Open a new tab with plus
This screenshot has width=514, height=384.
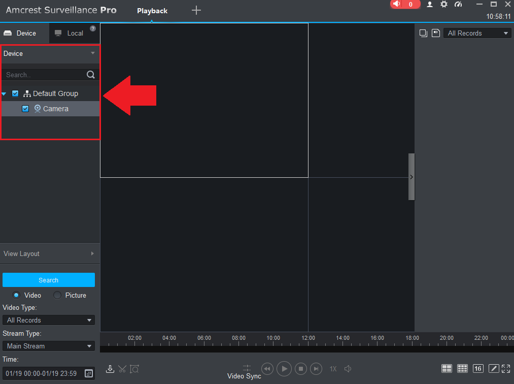click(196, 11)
